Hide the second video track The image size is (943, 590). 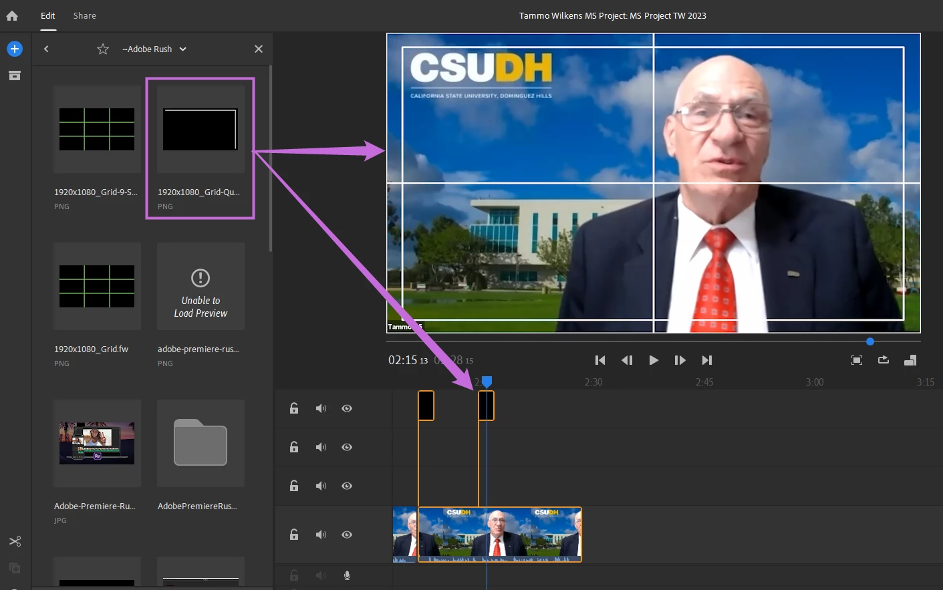point(347,447)
